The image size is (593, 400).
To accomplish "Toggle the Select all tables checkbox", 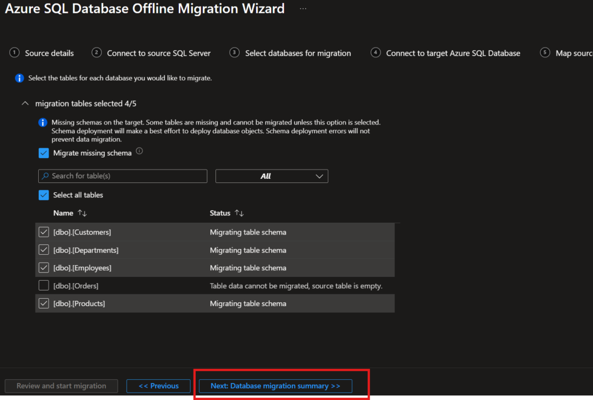I will (44, 195).
